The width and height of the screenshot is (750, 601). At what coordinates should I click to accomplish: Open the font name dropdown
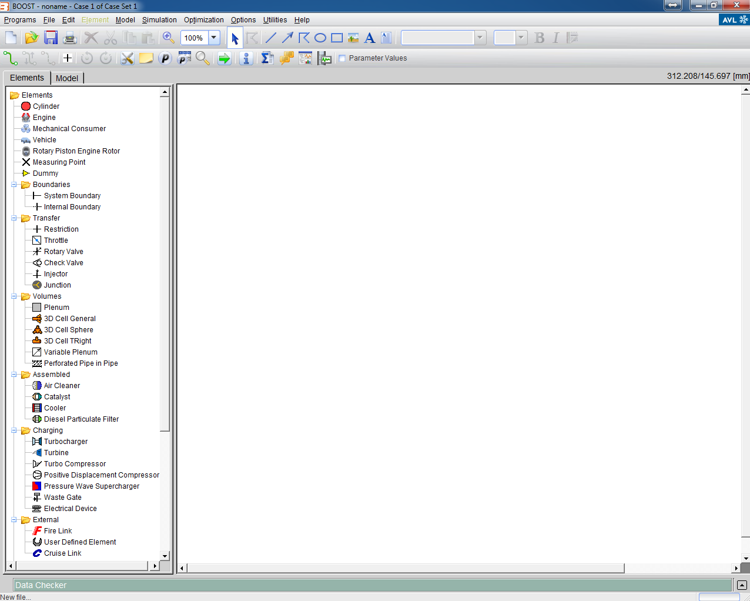tap(480, 38)
